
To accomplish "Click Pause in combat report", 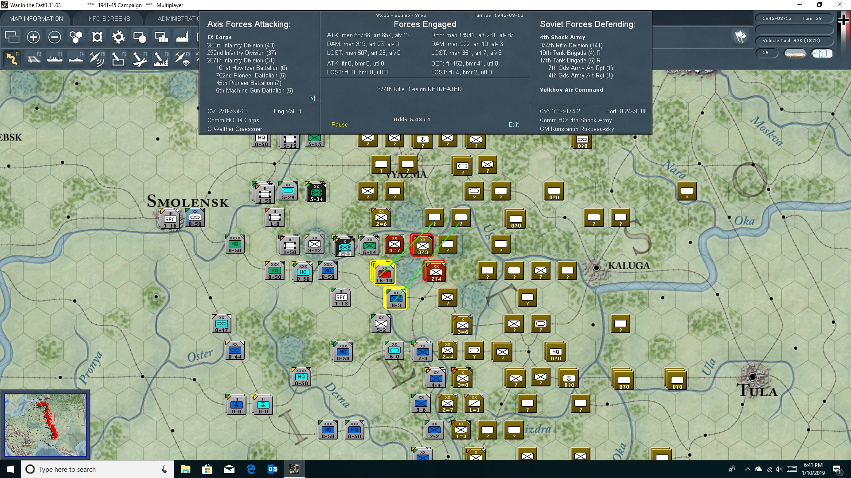I will pos(340,125).
